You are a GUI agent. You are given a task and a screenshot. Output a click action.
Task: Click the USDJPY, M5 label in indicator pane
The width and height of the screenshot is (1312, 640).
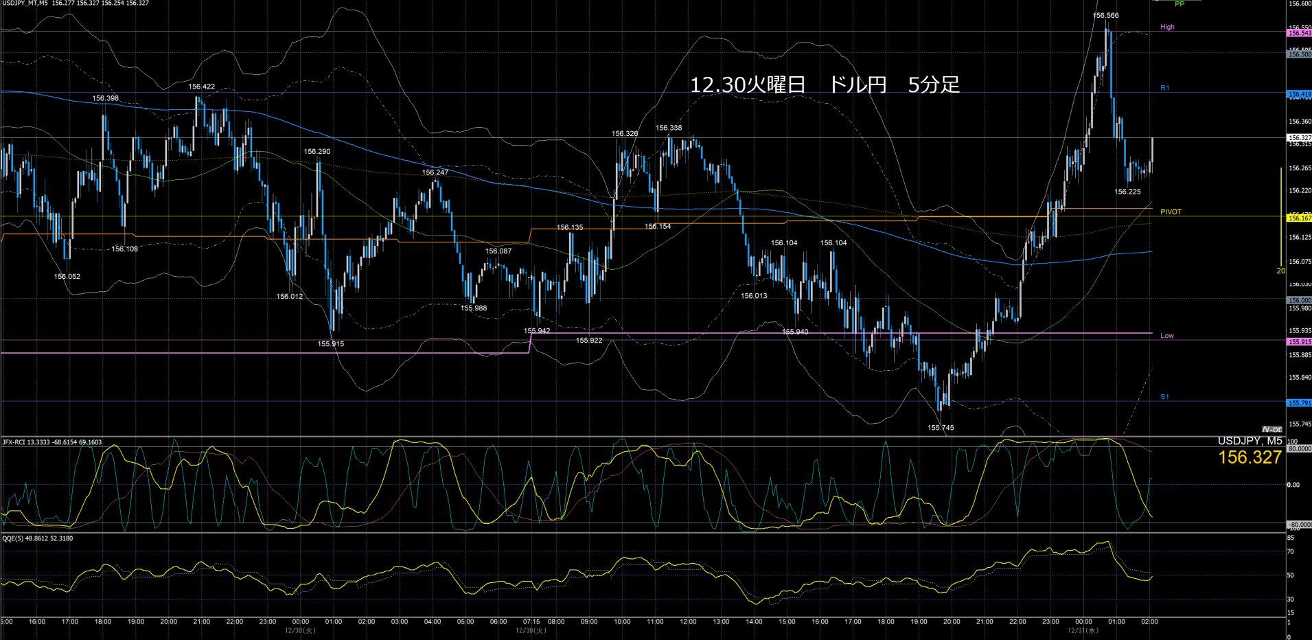coord(1250,441)
